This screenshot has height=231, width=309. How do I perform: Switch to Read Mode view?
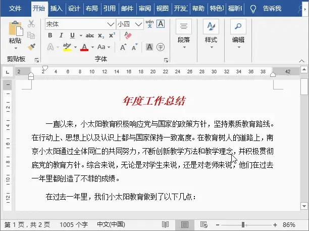(165, 224)
